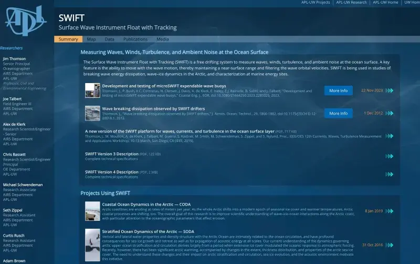Click More Info for microSWIFT buoys article

[x=338, y=90]
